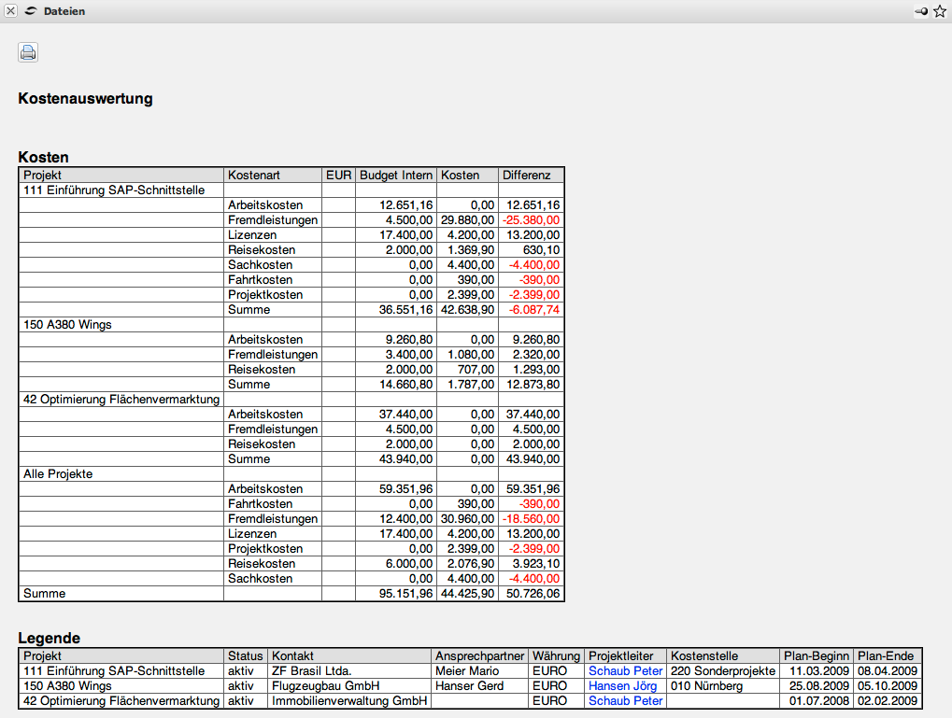Screen dimensions: 952x718
Task: Click the pin icon in title bar
Action: pos(922,11)
